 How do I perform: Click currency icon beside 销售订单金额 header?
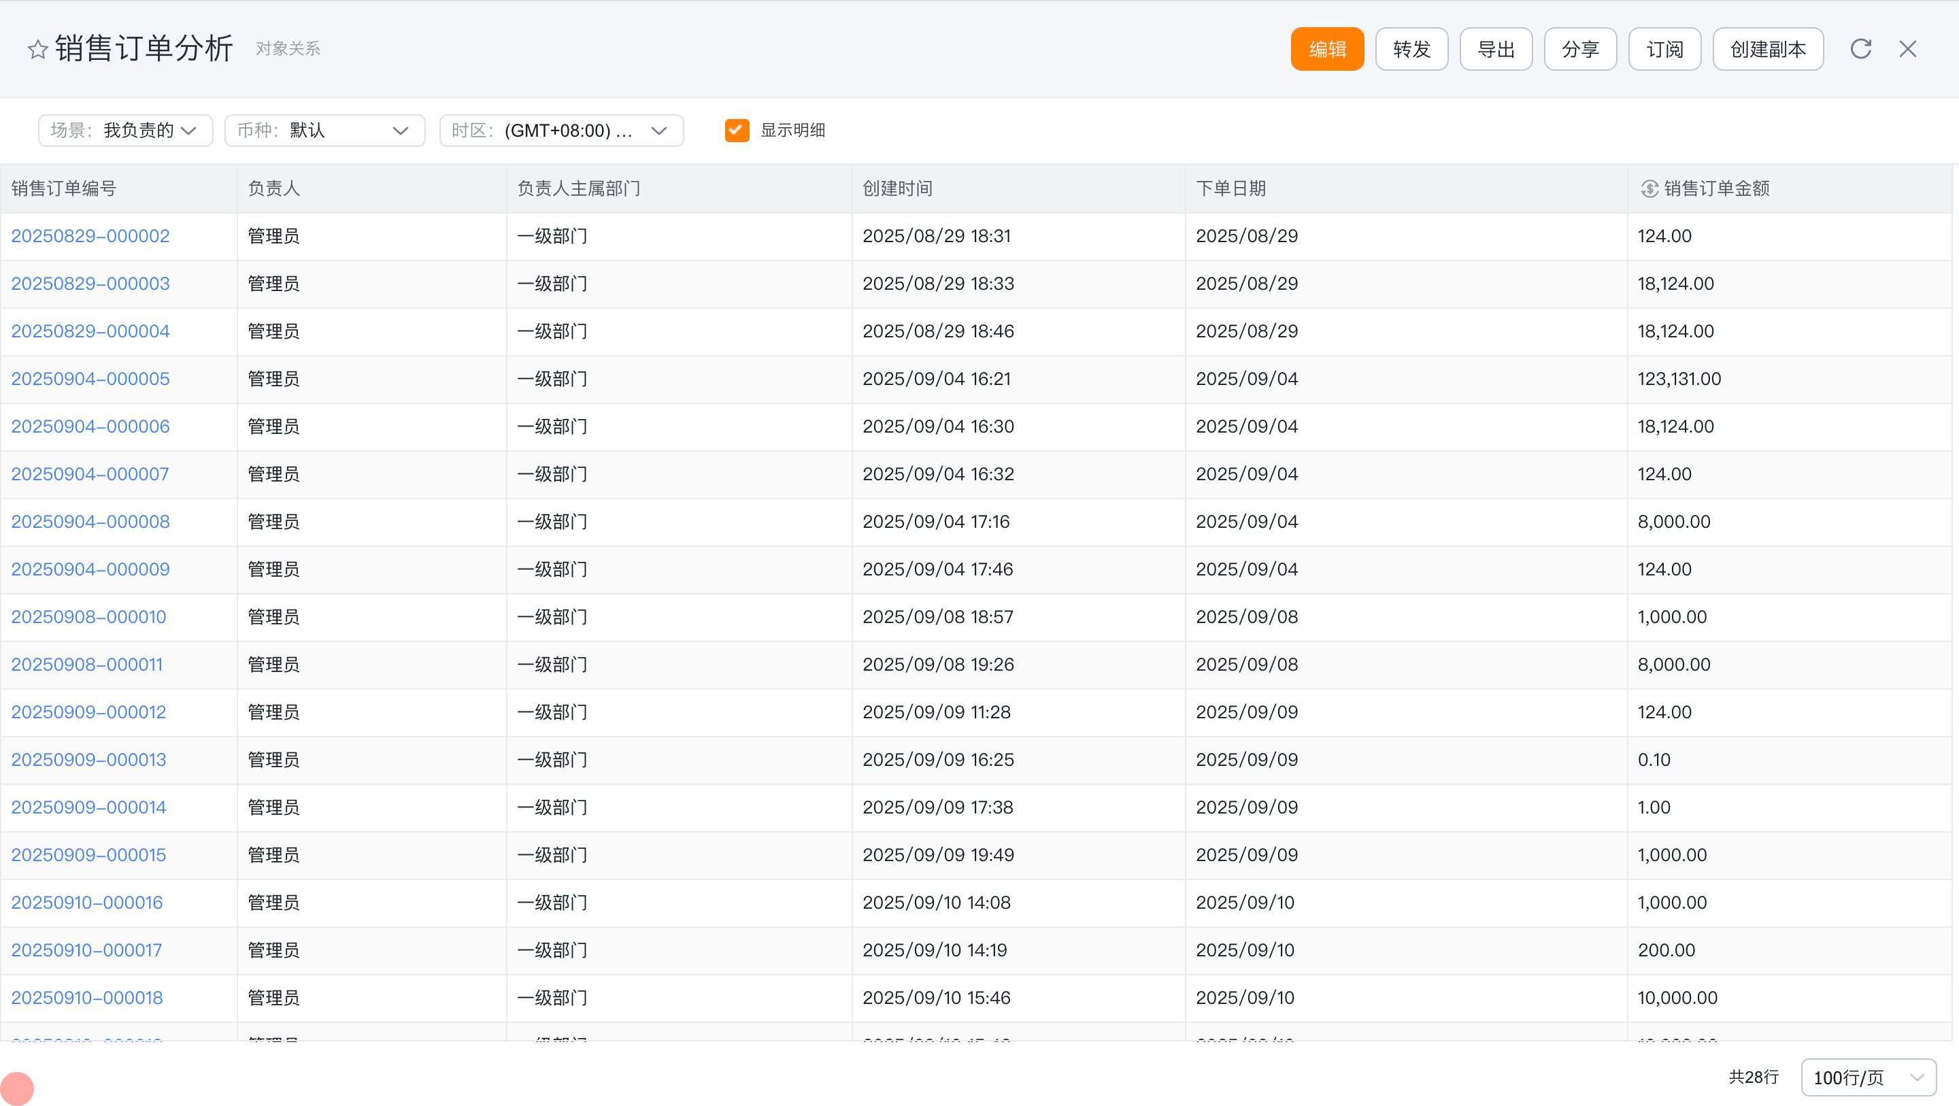(x=1649, y=188)
